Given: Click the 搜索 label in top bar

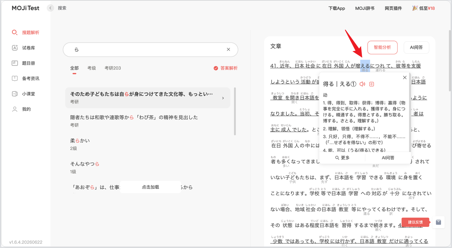Looking at the screenshot, I should (62, 8).
